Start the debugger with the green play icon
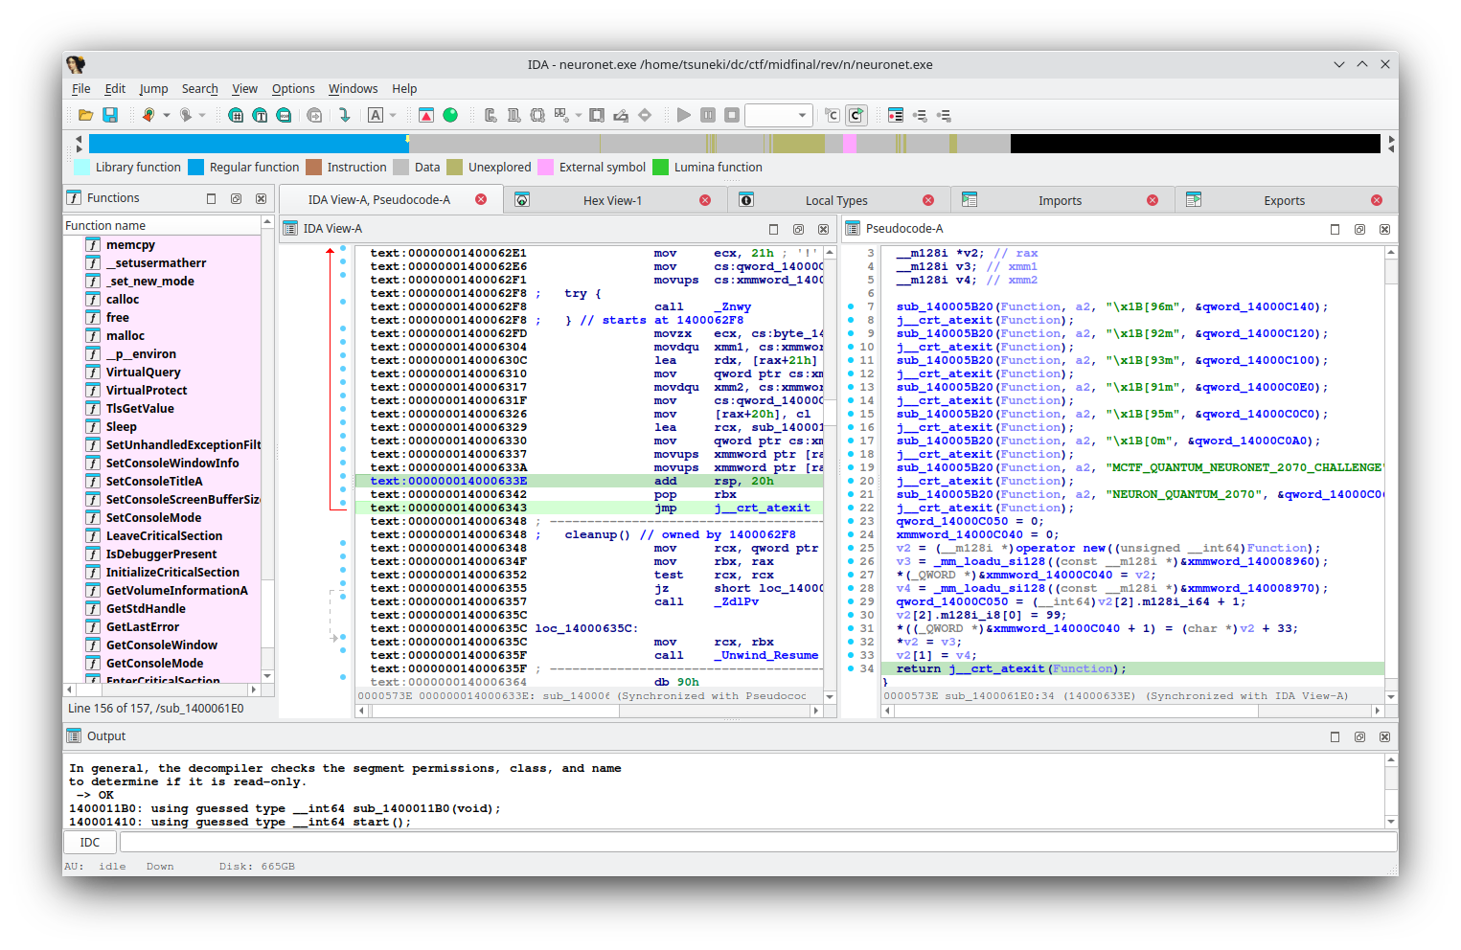This screenshot has height=950, width=1461. tap(683, 115)
